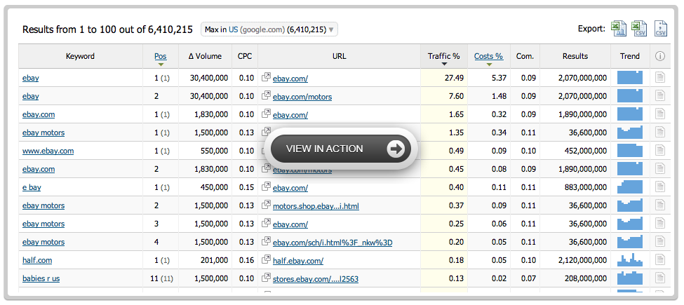Select costs percentage value 5.37

click(x=499, y=78)
